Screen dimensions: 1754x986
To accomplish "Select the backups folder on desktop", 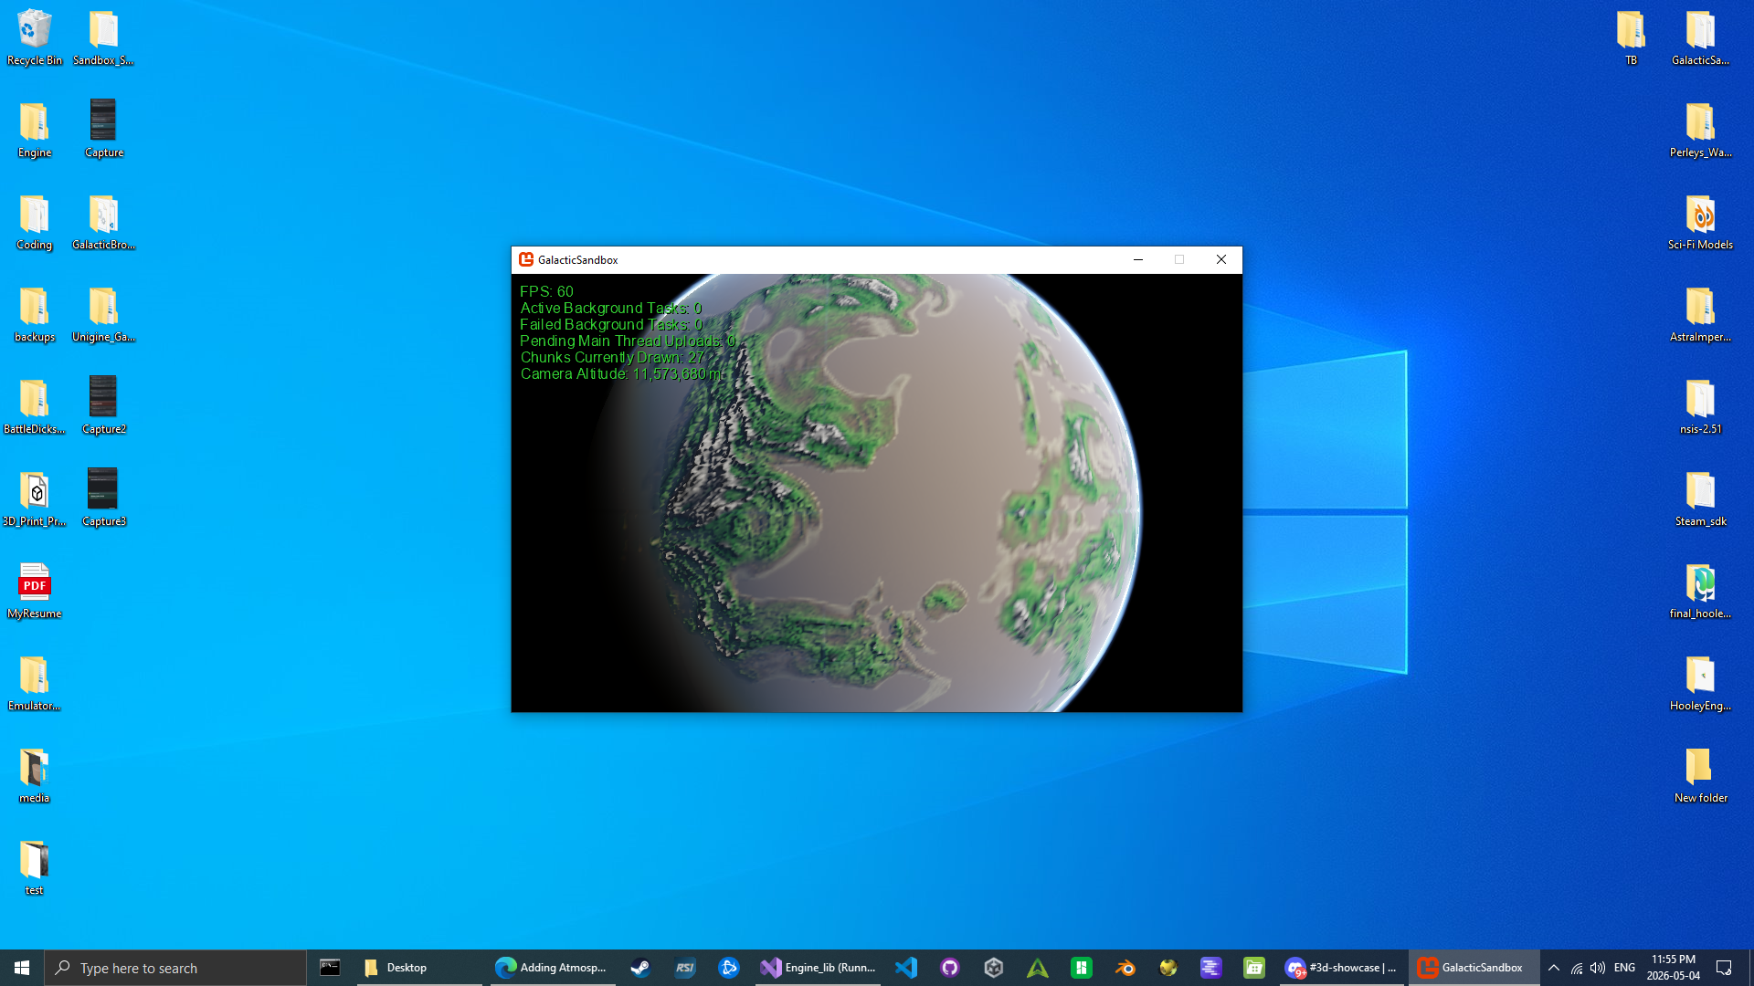I will (35, 314).
